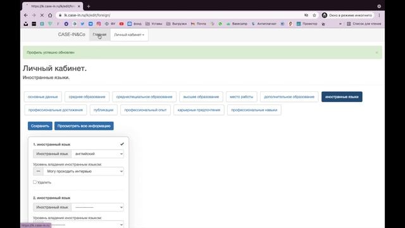Image resolution: width=405 pixels, height=228 pixels.
Task: Open the высшее образование section
Action: point(201,97)
